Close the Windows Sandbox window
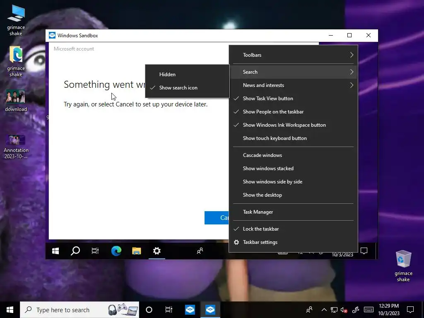Image resolution: width=424 pixels, height=318 pixels. point(368,36)
